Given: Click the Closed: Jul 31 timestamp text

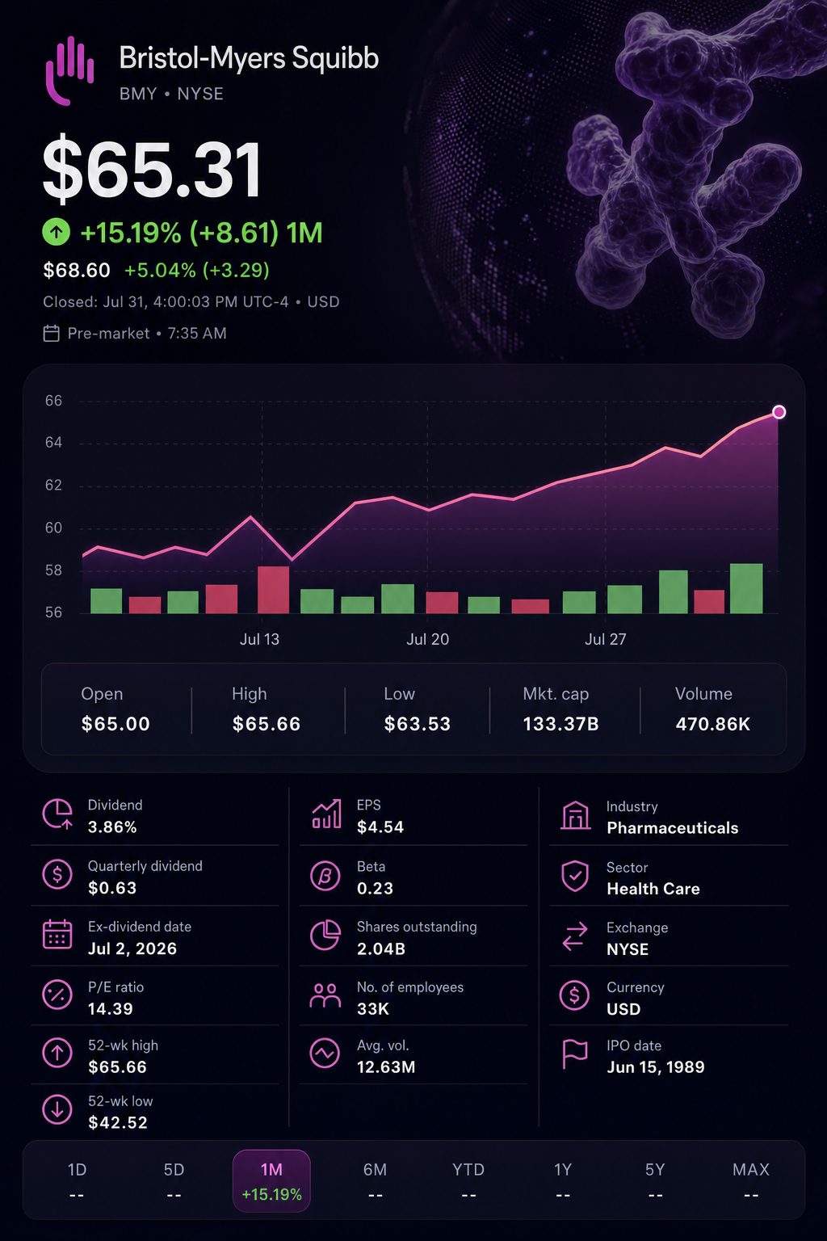Looking at the screenshot, I should tap(191, 302).
